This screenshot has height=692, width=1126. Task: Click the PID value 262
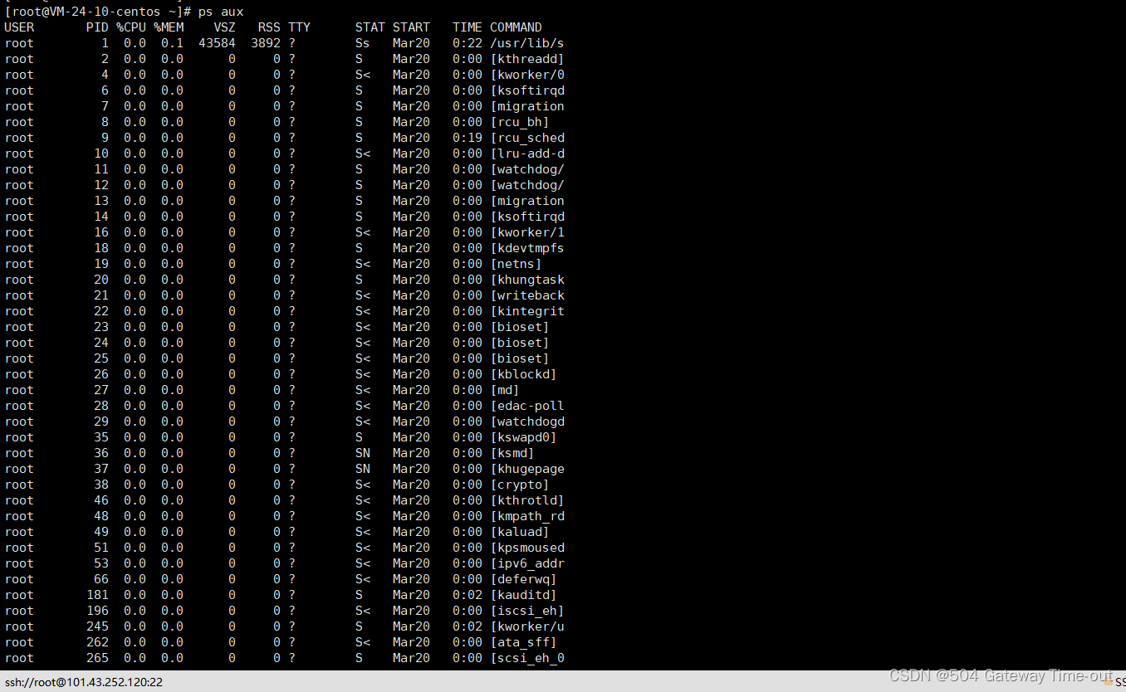click(x=97, y=642)
